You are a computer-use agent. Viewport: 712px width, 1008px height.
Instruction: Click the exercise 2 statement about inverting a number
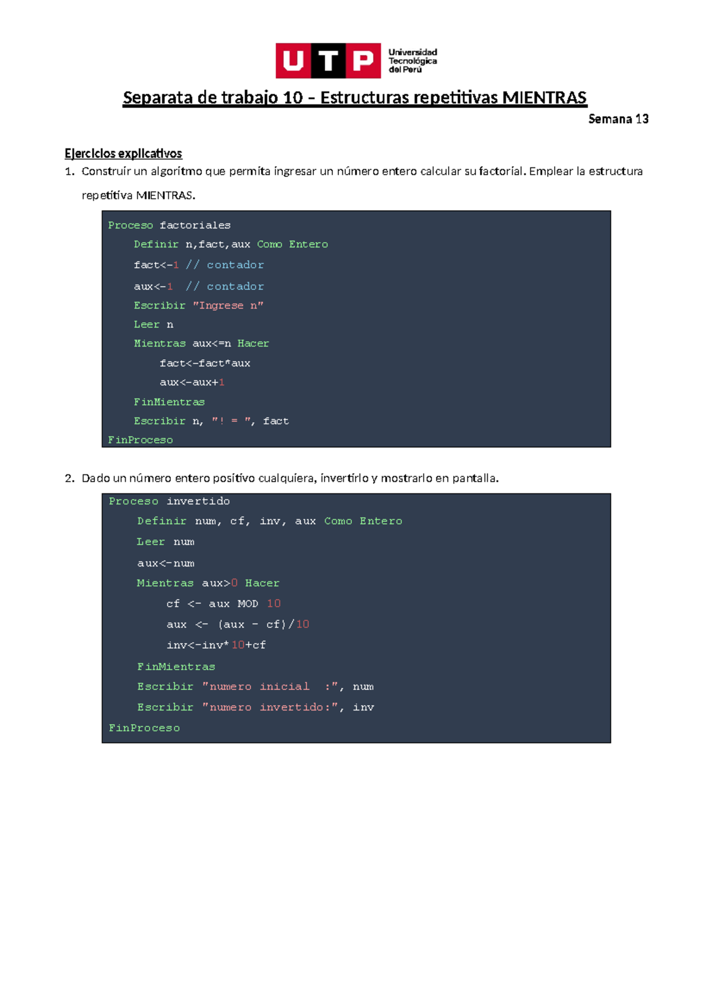290,478
